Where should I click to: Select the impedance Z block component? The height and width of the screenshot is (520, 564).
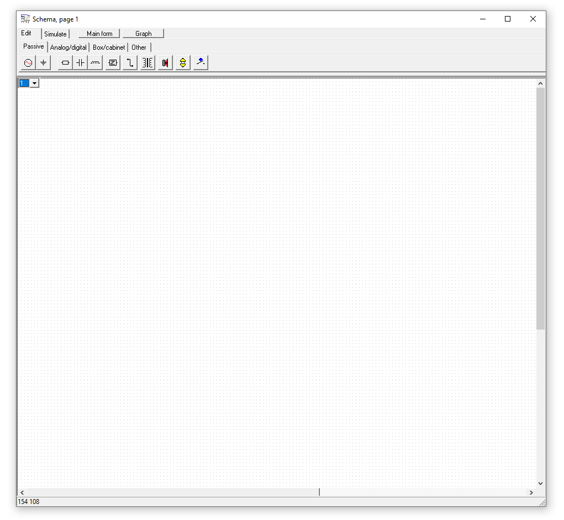pos(113,63)
